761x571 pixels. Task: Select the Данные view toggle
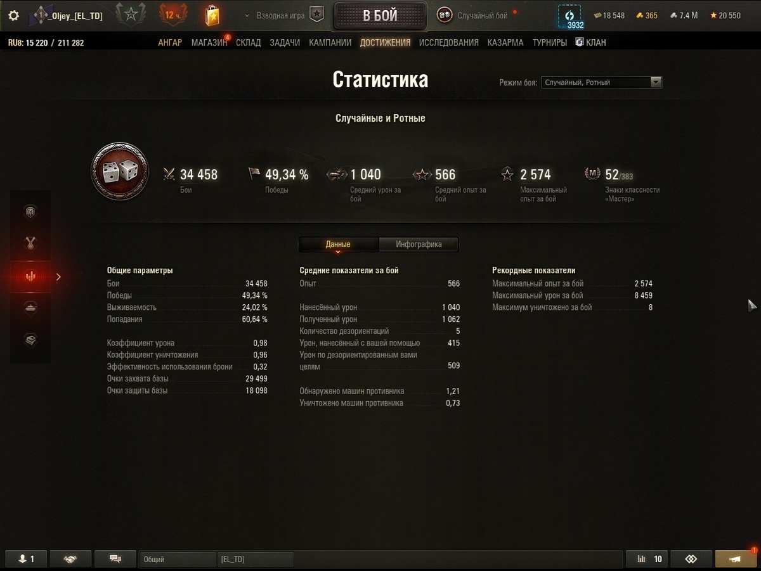[338, 245]
